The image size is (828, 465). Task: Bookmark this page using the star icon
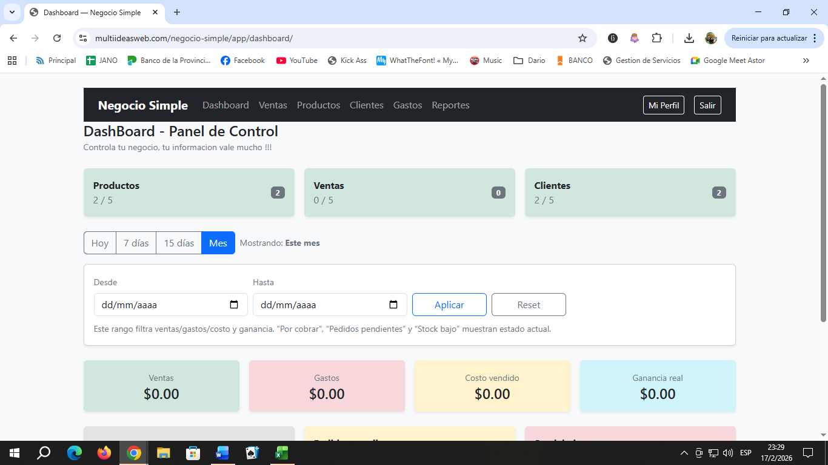(x=583, y=38)
